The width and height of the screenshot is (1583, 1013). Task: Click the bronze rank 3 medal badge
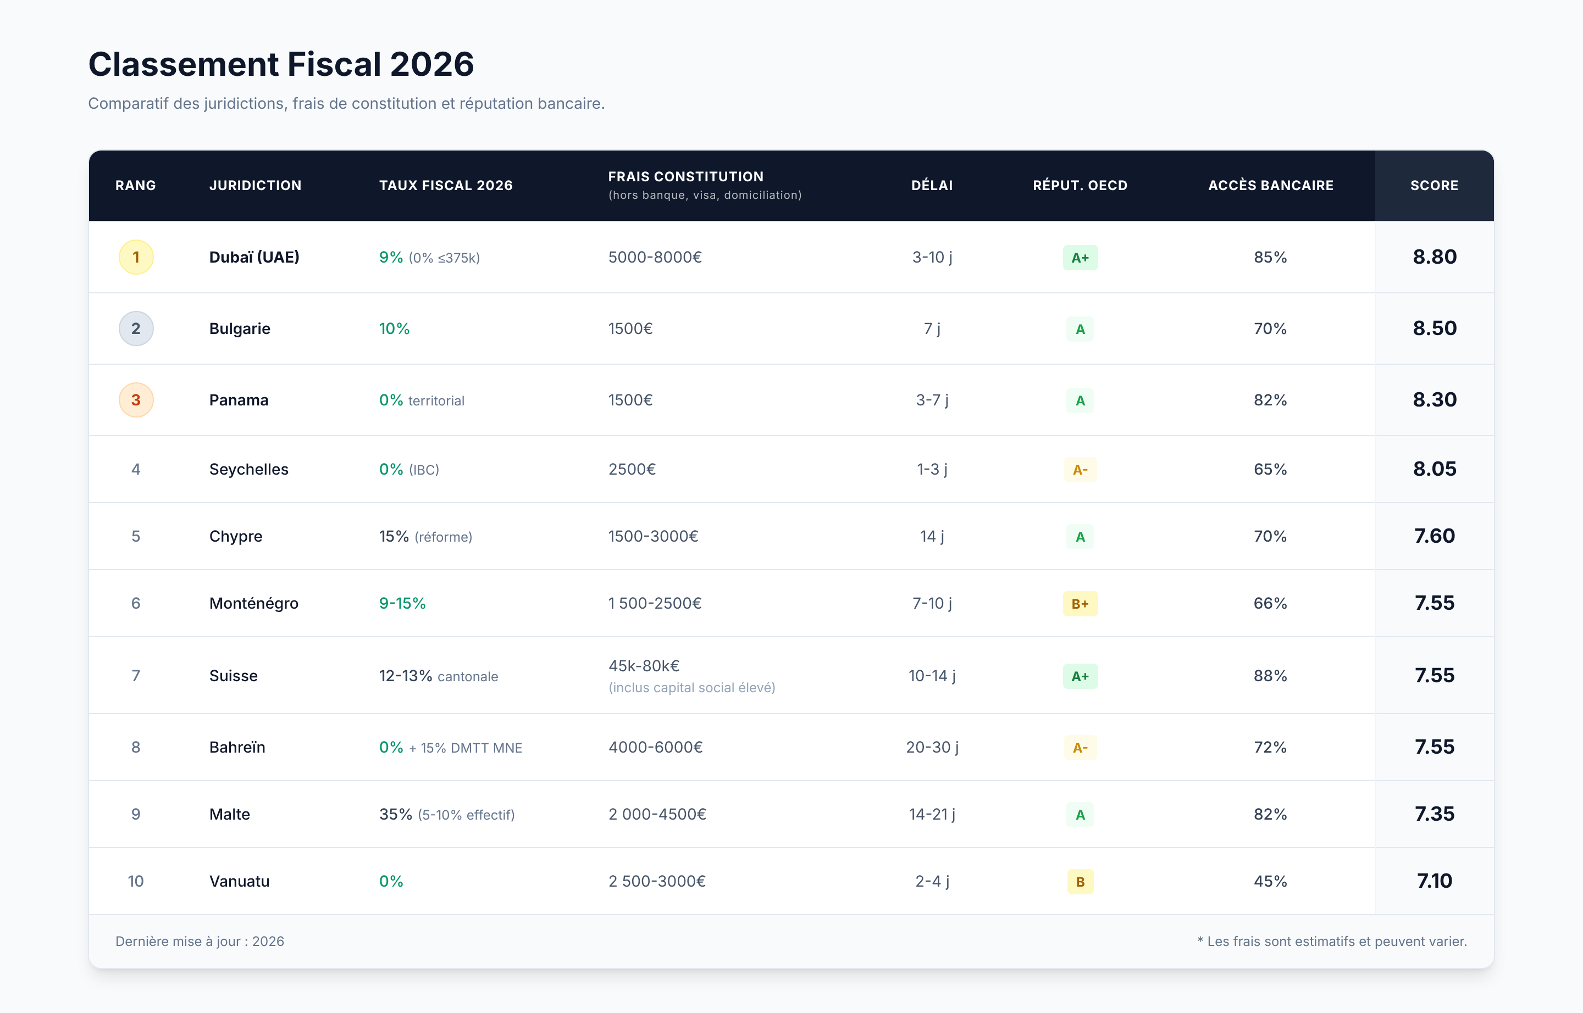coord(136,400)
